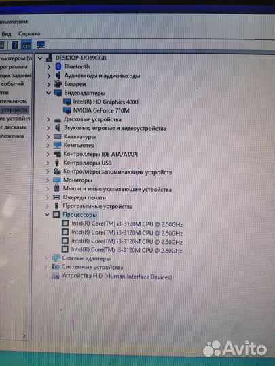The image size is (275, 366).
Task: Open the Вид menu
Action: tap(6, 34)
